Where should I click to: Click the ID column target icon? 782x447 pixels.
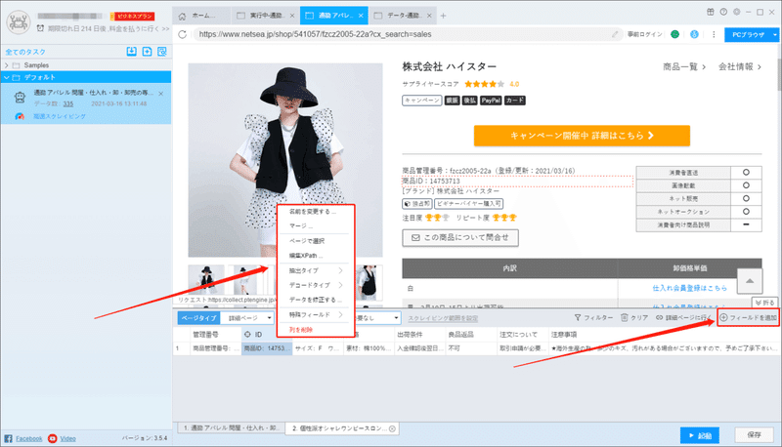tap(247, 335)
